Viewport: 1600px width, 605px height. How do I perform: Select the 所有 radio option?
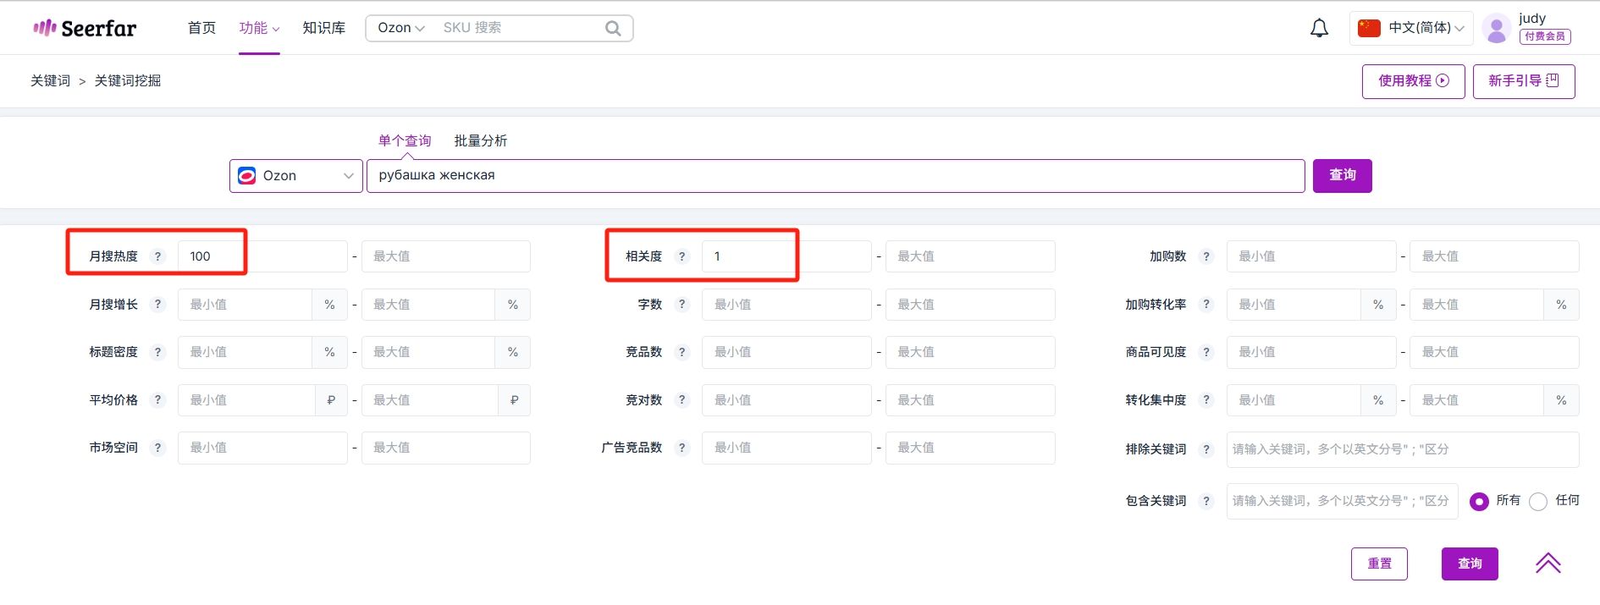pos(1479,501)
